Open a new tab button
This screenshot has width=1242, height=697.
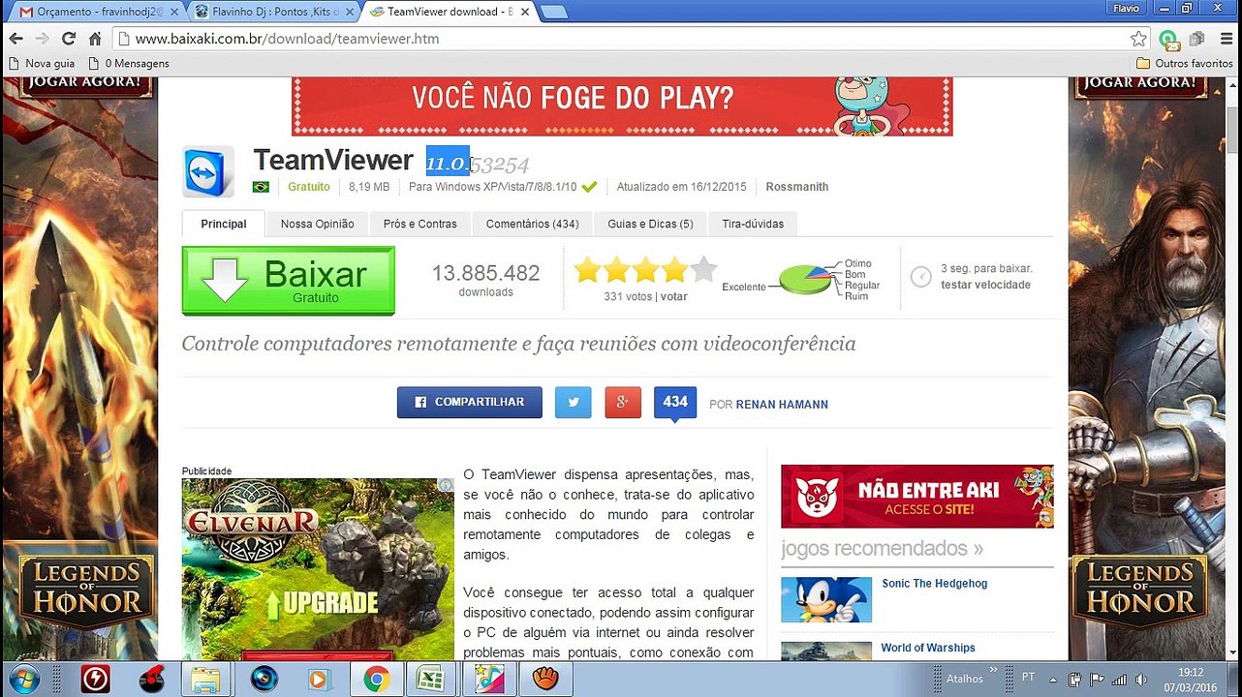point(553,12)
